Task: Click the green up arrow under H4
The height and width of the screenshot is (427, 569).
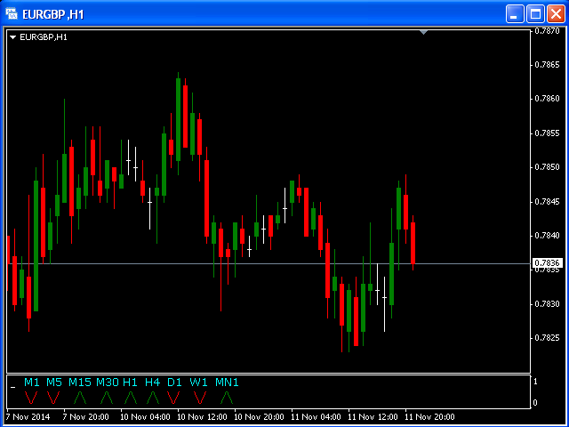Action: pos(152,398)
